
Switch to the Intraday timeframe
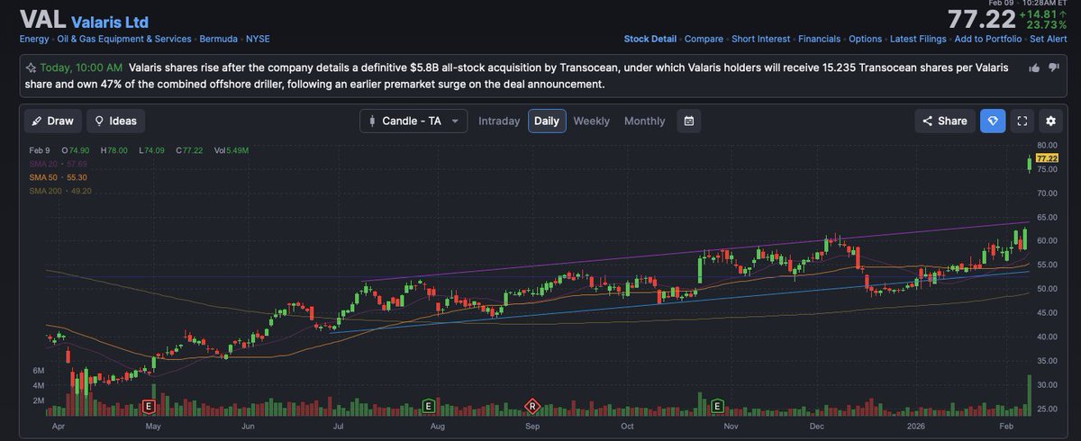(x=499, y=121)
